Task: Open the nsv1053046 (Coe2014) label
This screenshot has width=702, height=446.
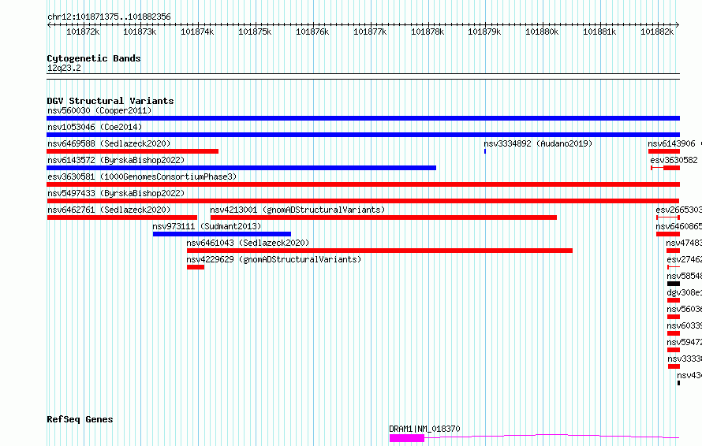Action: 95,127
